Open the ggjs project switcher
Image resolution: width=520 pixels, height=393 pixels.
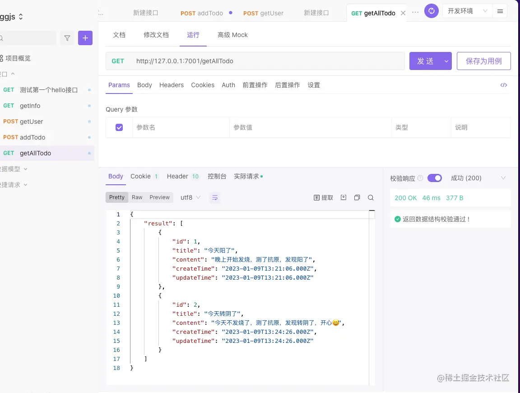click(x=11, y=17)
